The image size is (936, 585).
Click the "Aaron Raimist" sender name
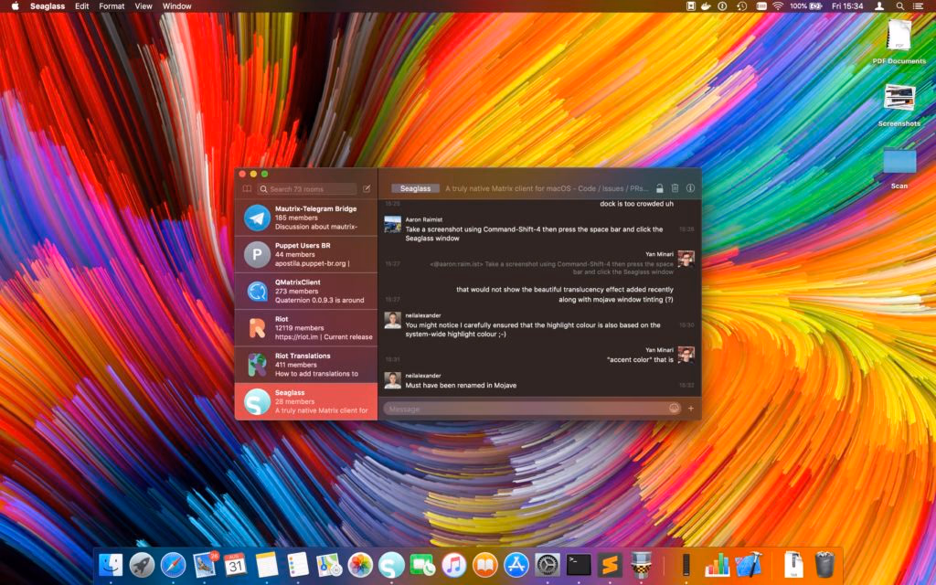(423, 219)
